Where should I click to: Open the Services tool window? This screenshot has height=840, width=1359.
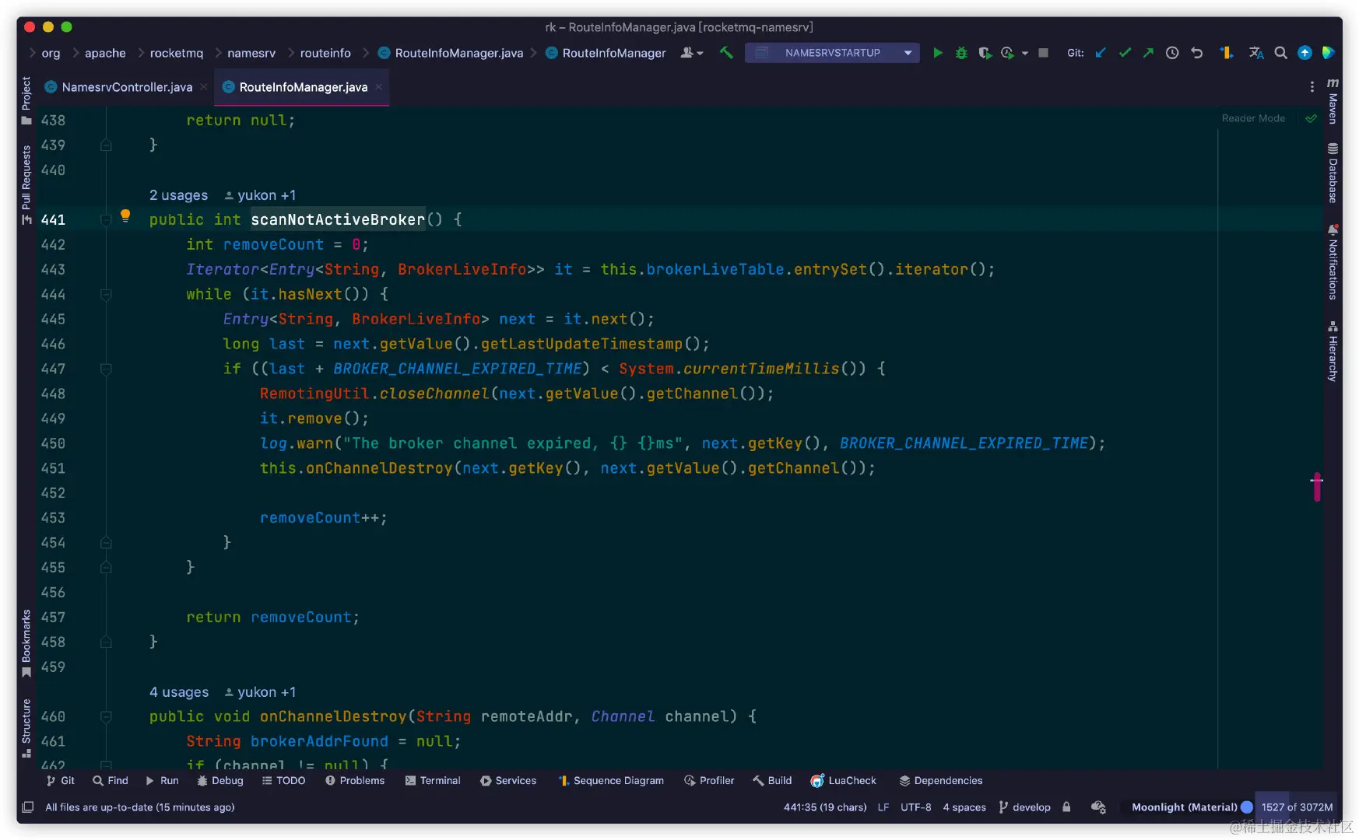[x=508, y=780]
